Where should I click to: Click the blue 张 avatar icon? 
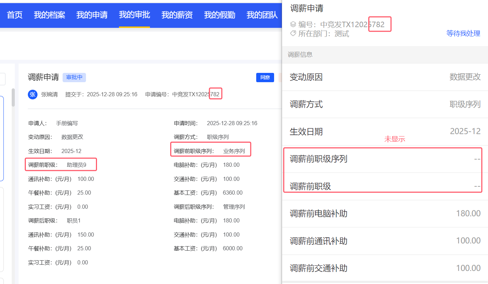(32, 95)
